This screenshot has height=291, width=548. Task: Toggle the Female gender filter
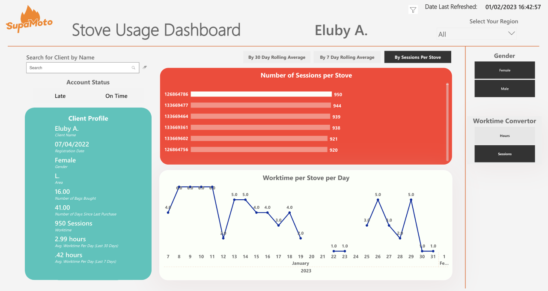tap(504, 70)
